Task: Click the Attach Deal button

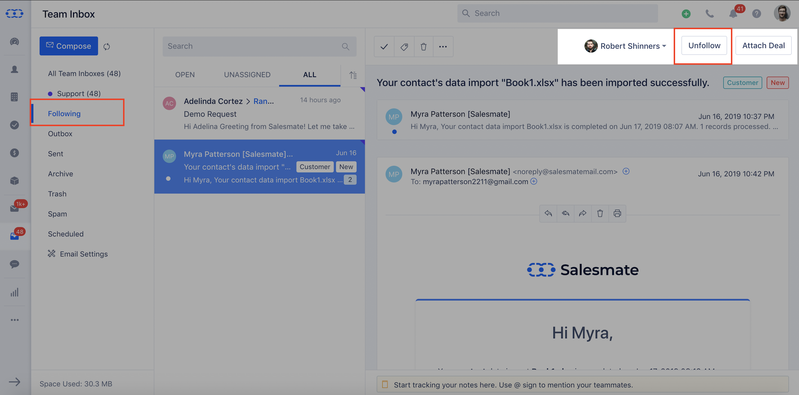Action: 763,46
